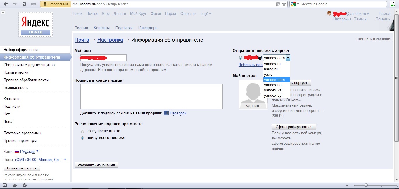Open Правила обработки почты settings
This screenshot has width=399, height=189.
coord(26,80)
